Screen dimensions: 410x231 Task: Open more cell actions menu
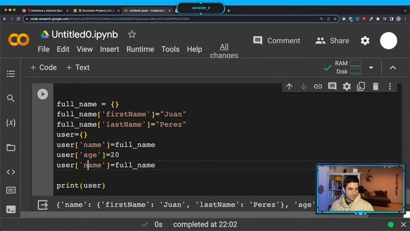tap(390, 87)
